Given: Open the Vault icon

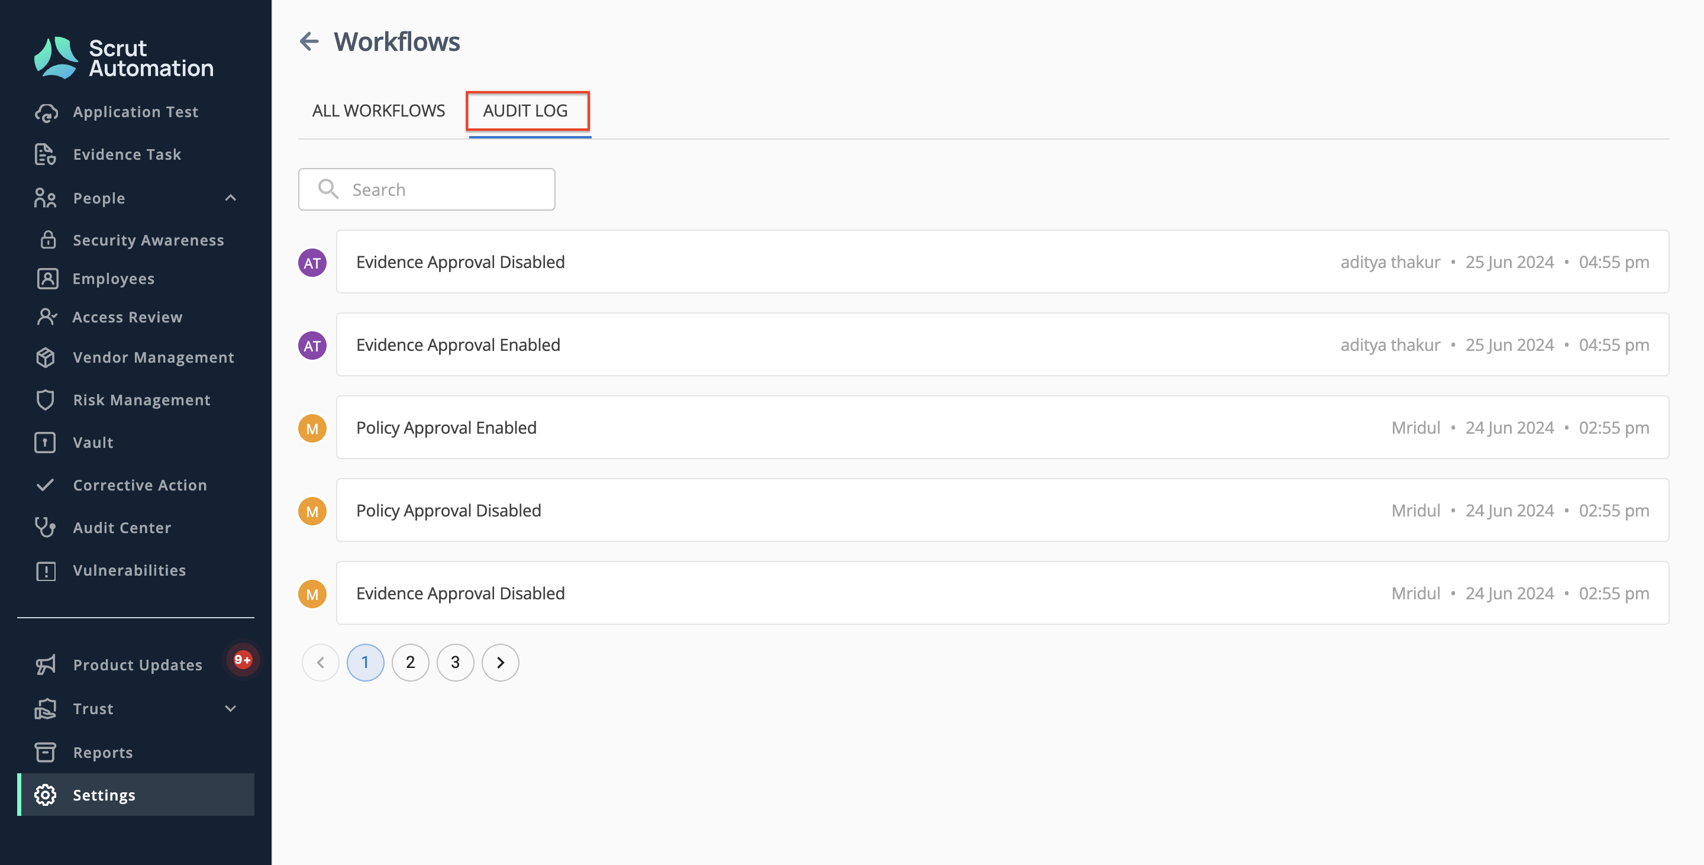Looking at the screenshot, I should (45, 442).
